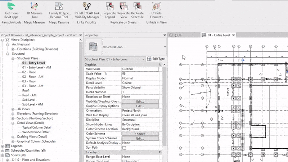This screenshot has height=162, width=288.
Task: Collapse the Underlay properties section
Action: (160, 152)
